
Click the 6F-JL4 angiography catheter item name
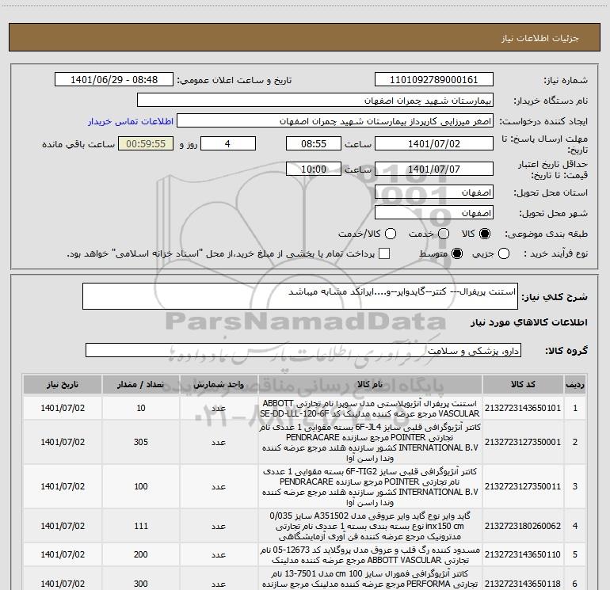click(x=370, y=443)
